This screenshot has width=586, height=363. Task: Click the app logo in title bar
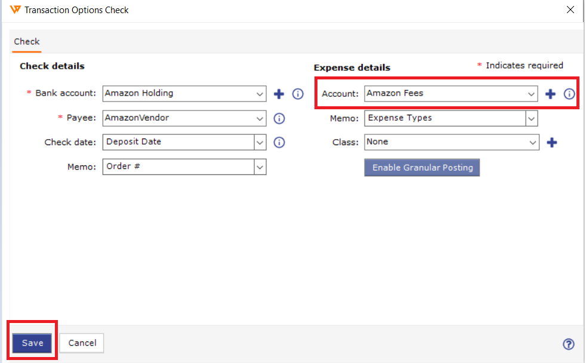tap(16, 10)
